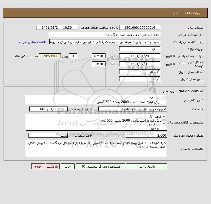The height and width of the screenshot is (204, 211).
Task: Click the جزئیات اطلاعات نیاز header title
Action: 187,13
